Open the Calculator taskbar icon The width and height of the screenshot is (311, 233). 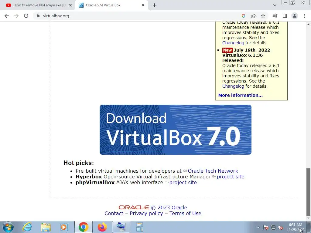[x=140, y=227]
